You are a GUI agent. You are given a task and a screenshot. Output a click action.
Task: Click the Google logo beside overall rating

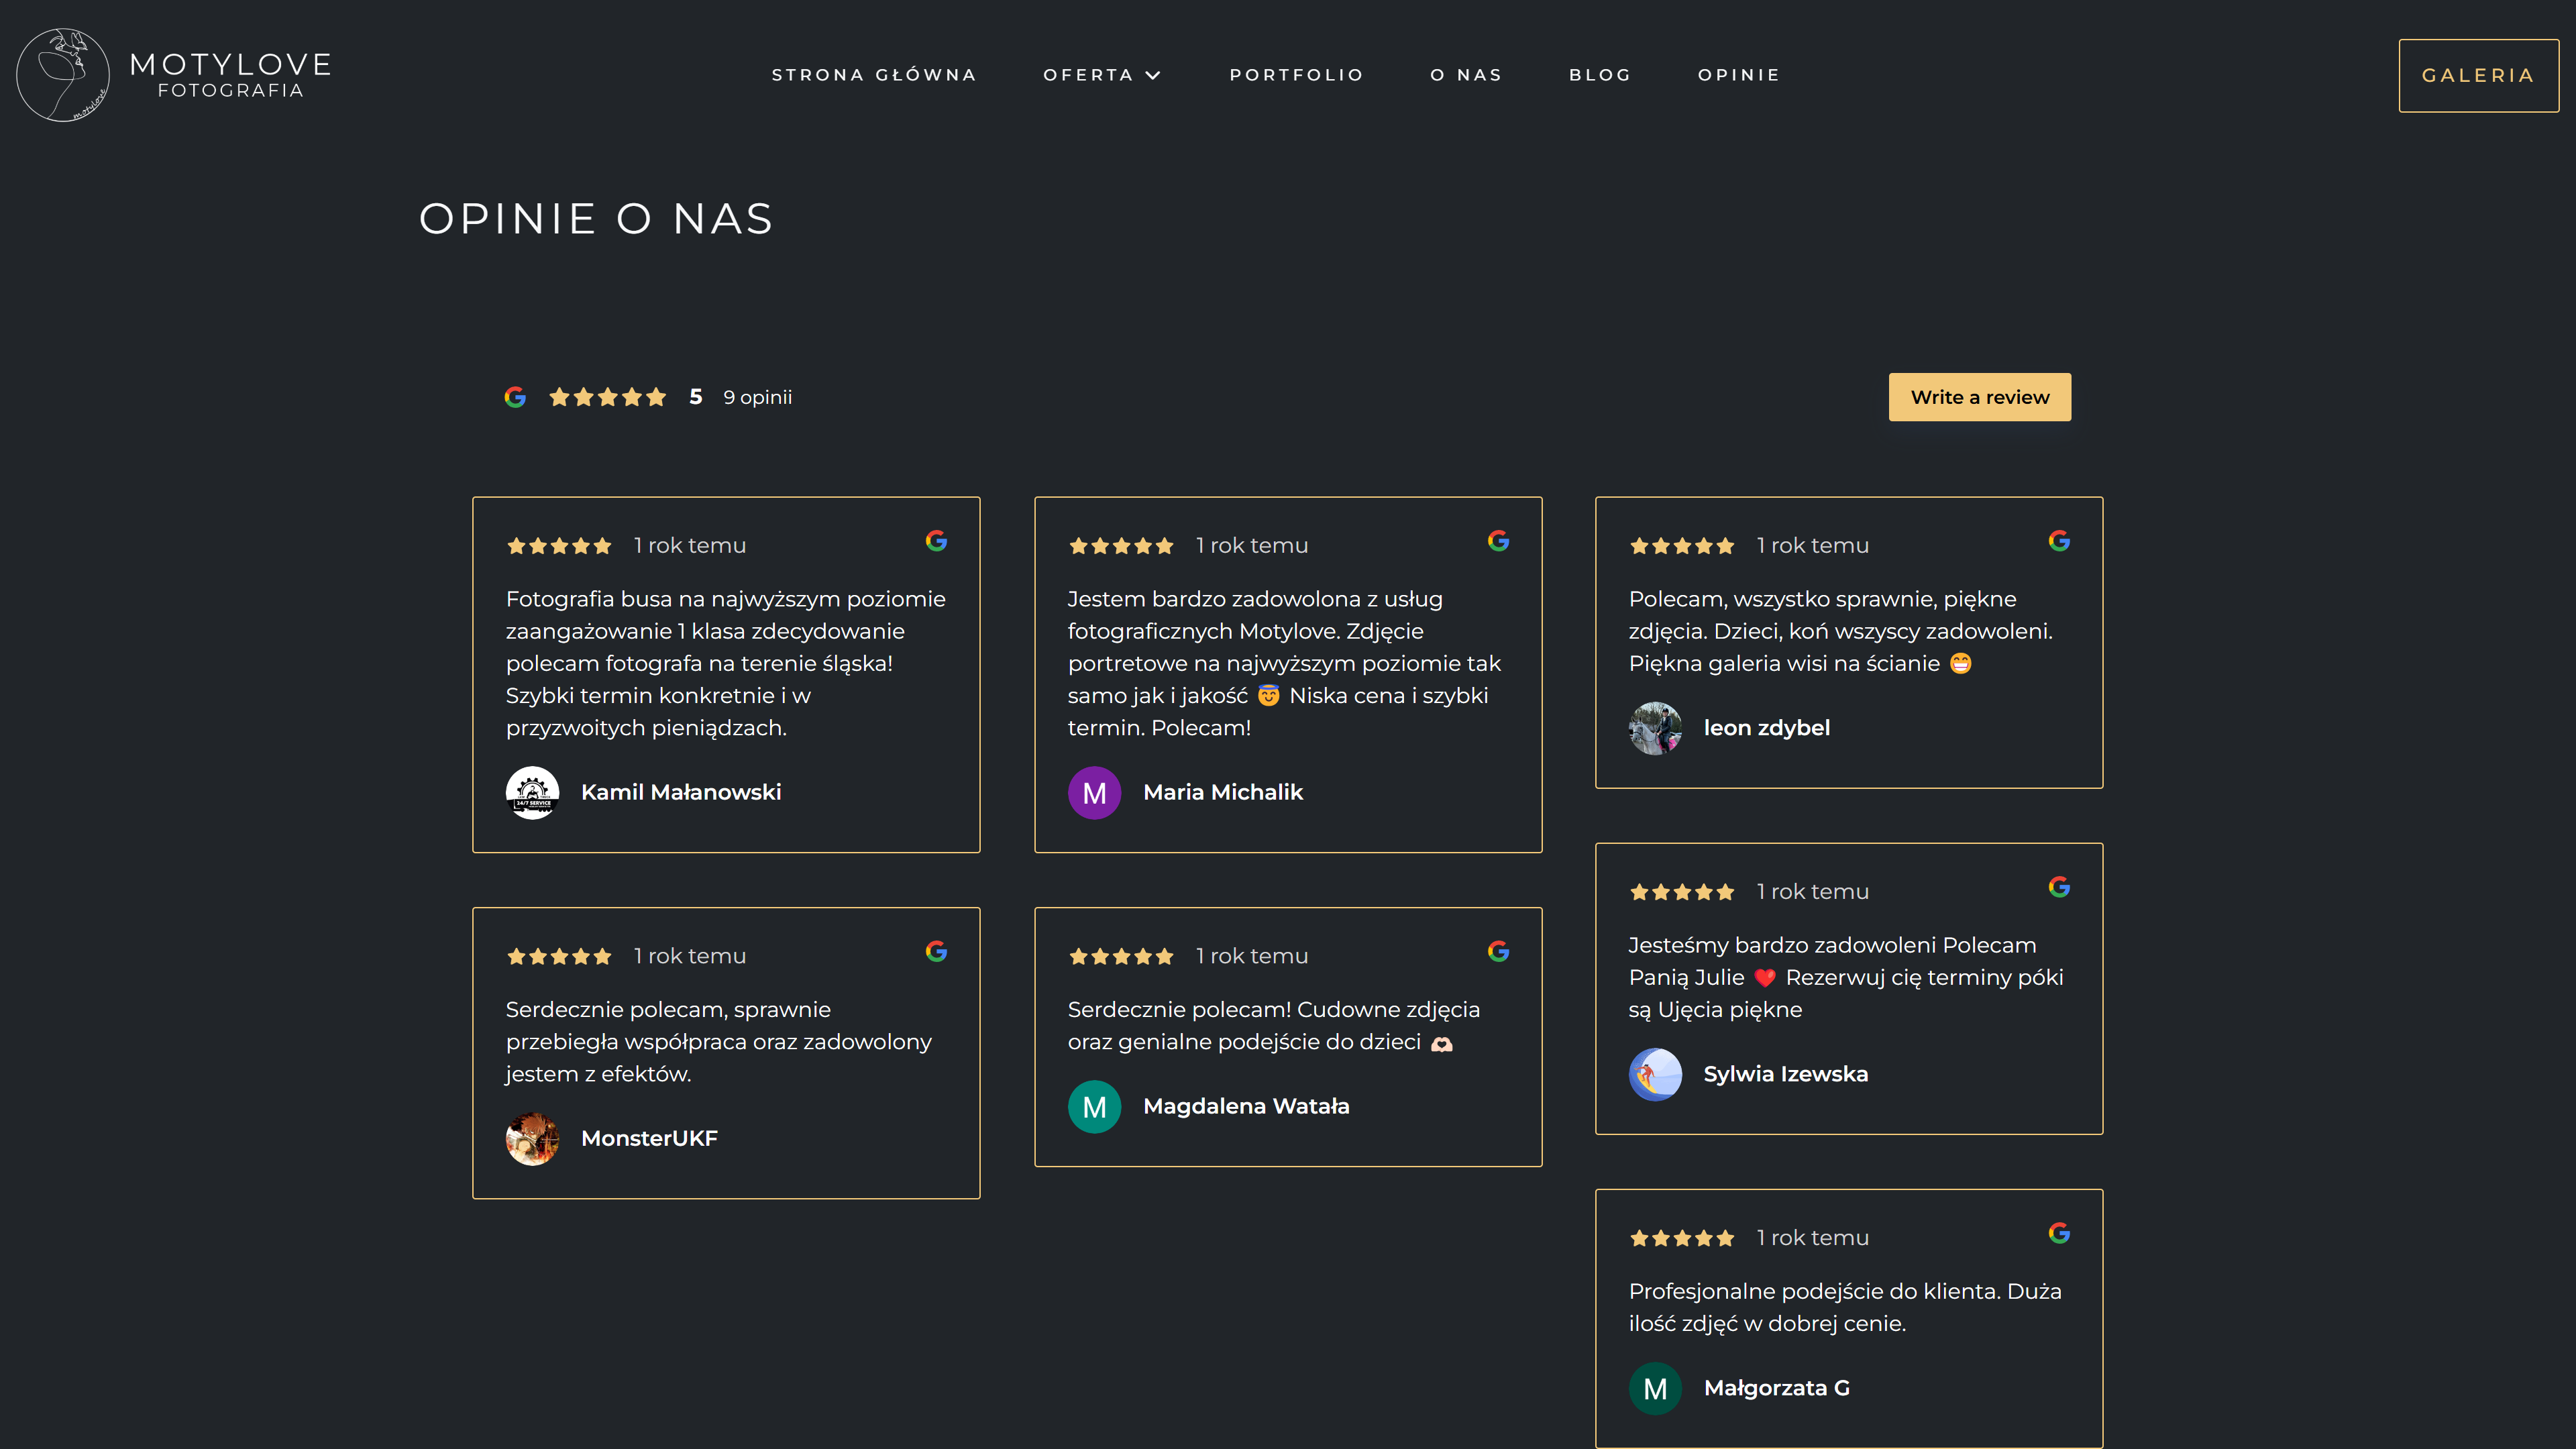(x=515, y=397)
